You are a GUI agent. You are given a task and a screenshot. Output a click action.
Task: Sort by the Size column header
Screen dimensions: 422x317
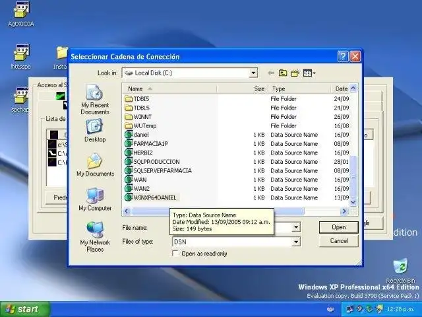coord(242,88)
